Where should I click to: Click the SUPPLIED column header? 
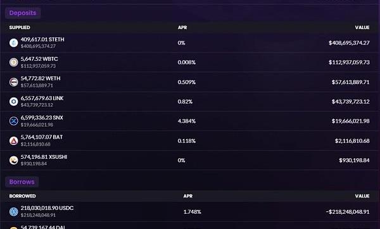click(x=20, y=27)
